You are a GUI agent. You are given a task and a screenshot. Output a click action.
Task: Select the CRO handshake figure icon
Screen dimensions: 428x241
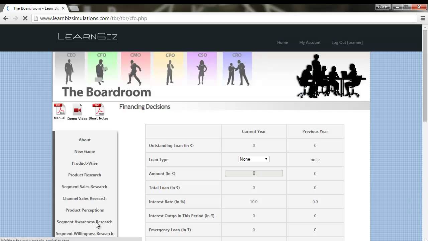point(237,69)
